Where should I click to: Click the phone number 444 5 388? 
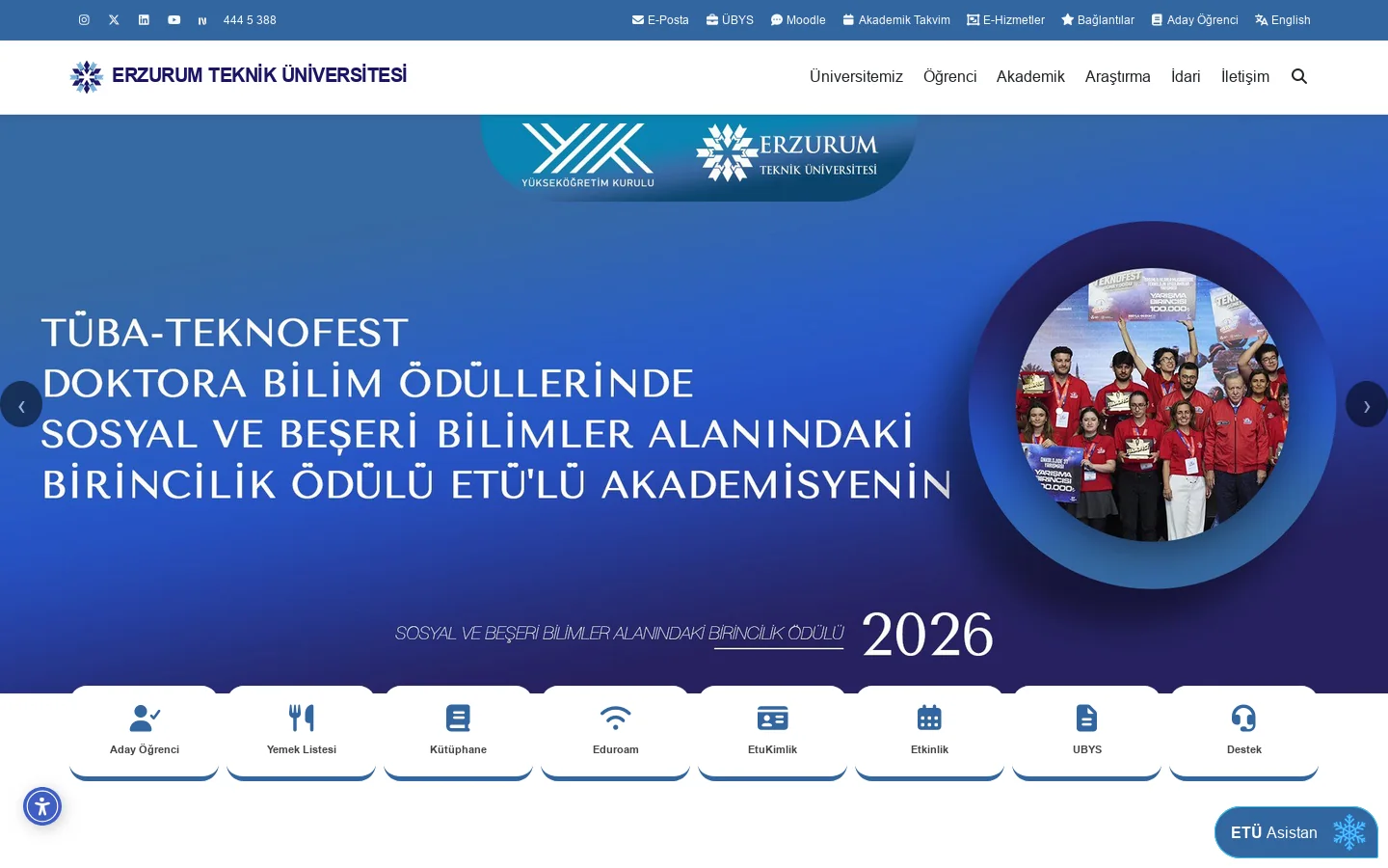(x=250, y=20)
